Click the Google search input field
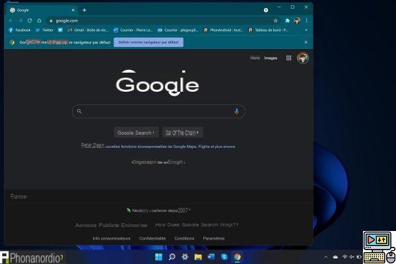Viewport: 396px width, 264px height. click(158, 112)
